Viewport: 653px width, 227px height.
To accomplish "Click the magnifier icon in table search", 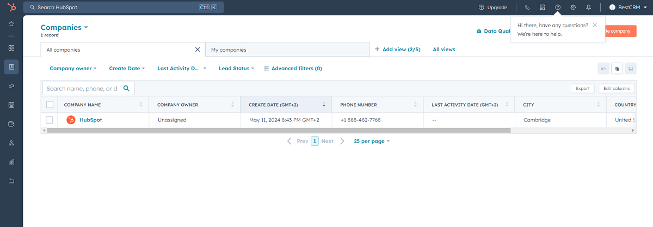I will tap(126, 88).
